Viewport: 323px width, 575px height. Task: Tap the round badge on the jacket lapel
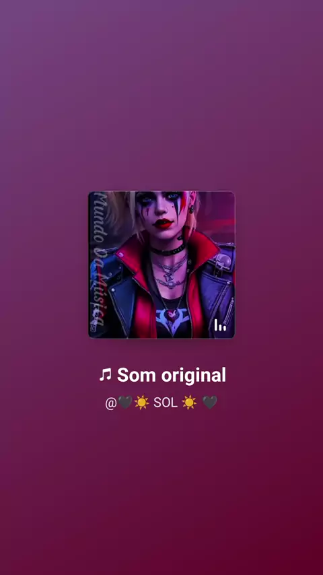[223, 261]
